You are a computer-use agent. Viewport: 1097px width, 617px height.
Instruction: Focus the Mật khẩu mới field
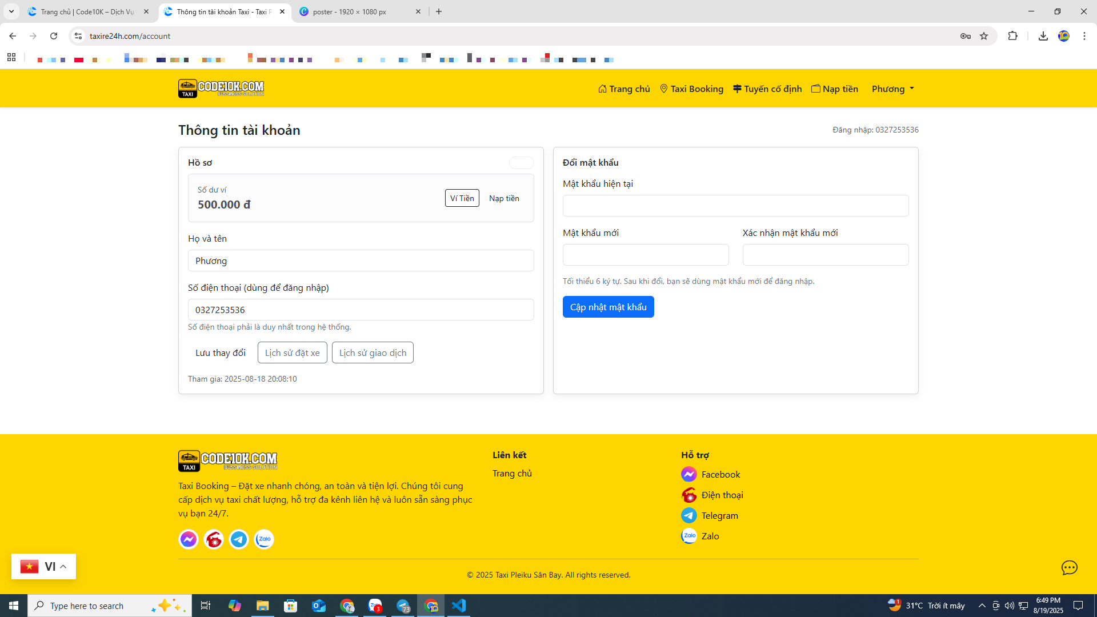[646, 255]
